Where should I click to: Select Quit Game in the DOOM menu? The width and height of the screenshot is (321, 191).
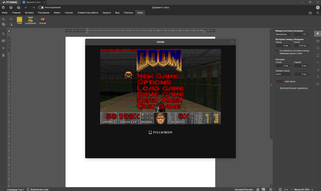click(x=159, y=106)
